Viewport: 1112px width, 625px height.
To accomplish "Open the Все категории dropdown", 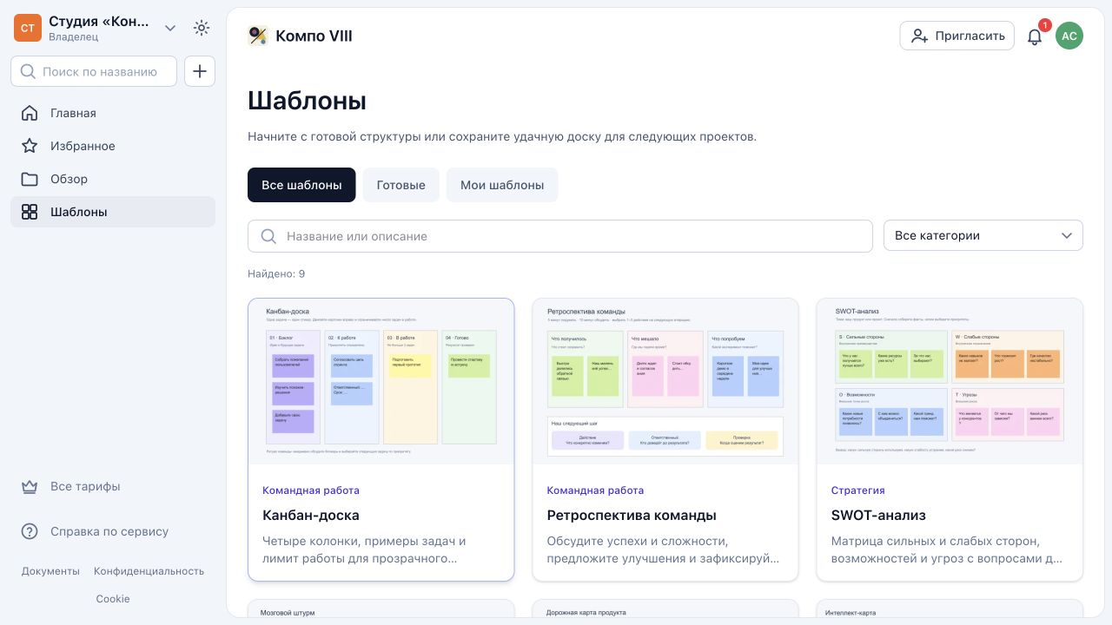I will pyautogui.click(x=983, y=235).
